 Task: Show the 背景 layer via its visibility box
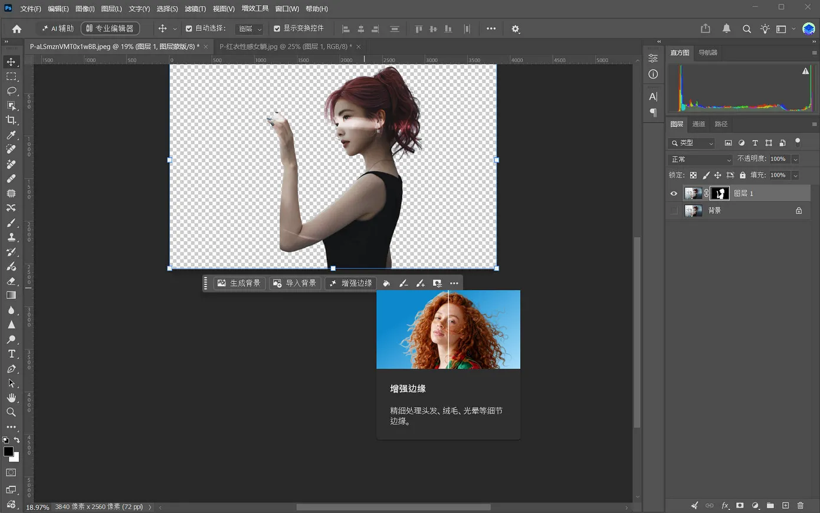pyautogui.click(x=674, y=211)
